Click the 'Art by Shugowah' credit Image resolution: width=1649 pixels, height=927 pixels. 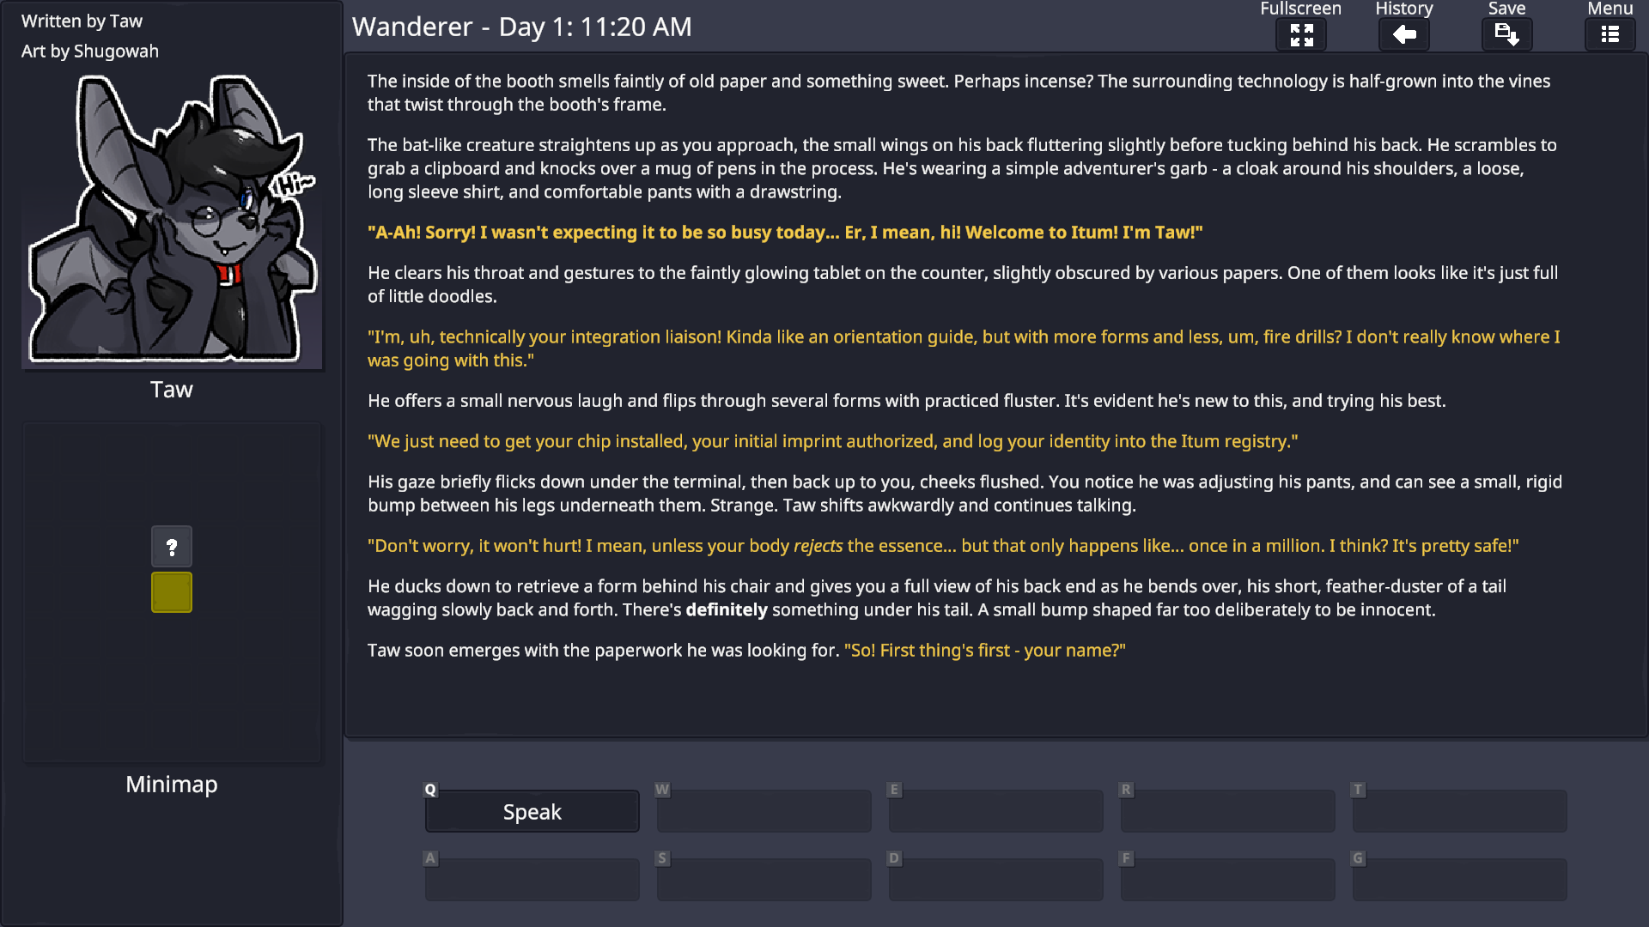89,51
